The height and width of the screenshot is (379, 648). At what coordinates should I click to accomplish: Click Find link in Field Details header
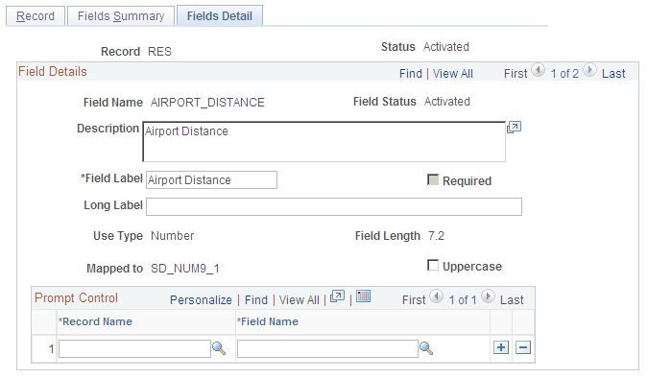410,74
